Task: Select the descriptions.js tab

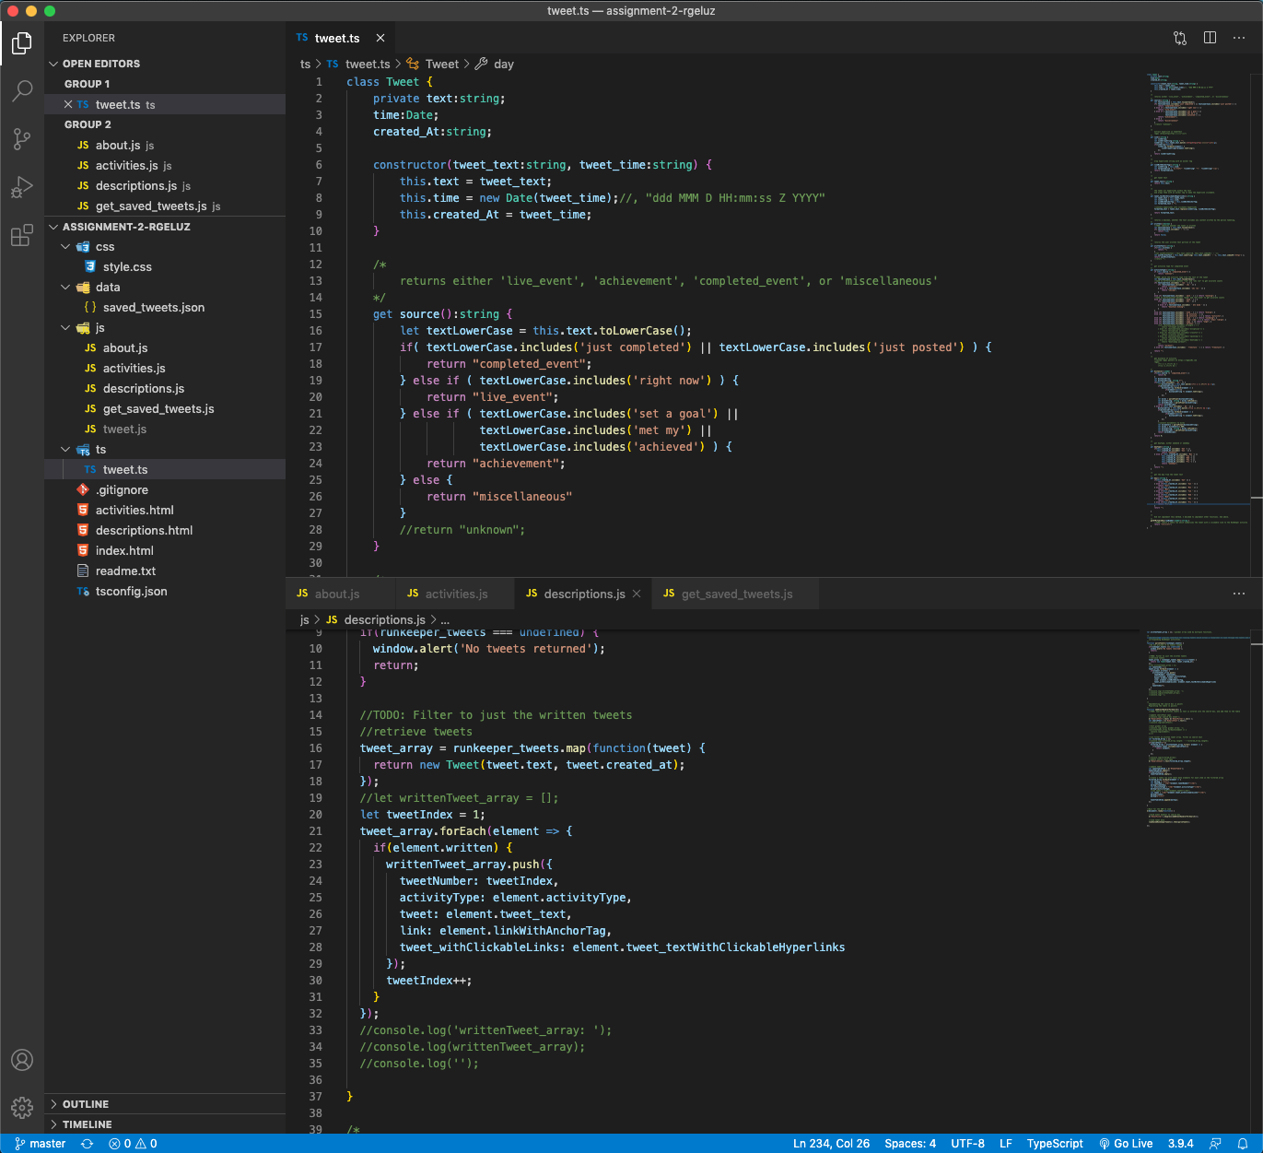Action: 583,594
